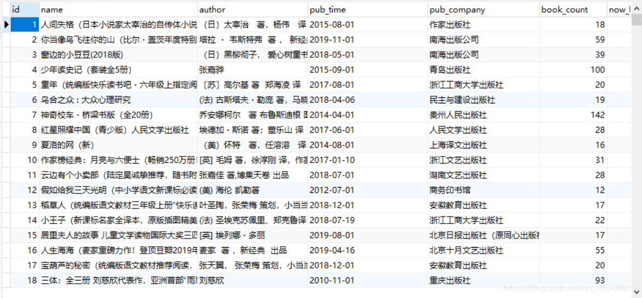
Task: Select pub_company cell 商务印书馆
Action: coord(484,190)
